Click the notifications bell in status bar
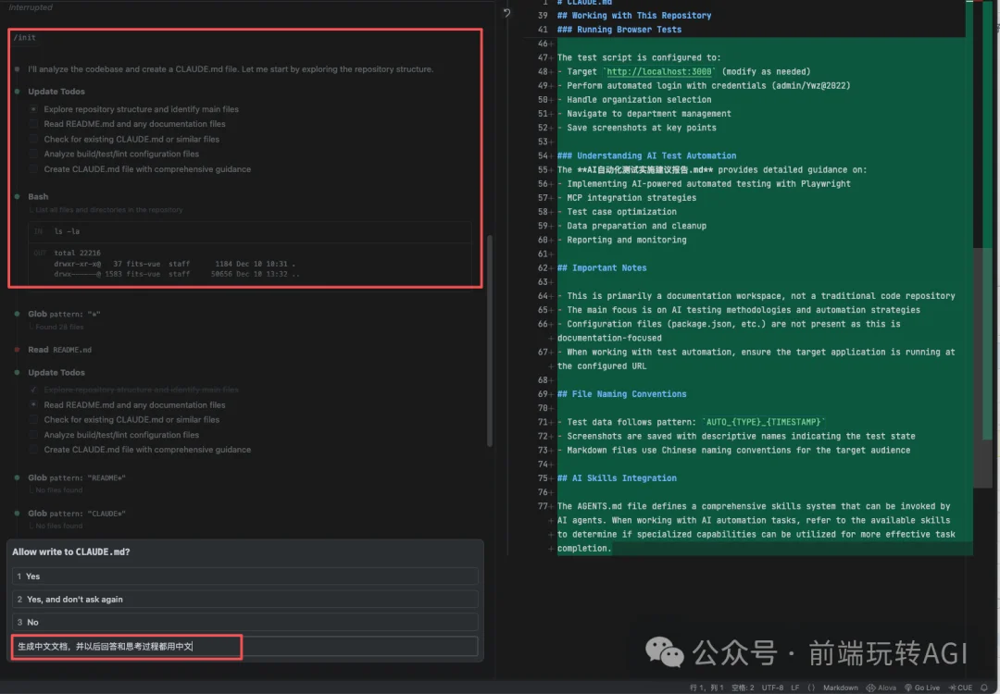Image resolution: width=1000 pixels, height=694 pixels. (985, 688)
